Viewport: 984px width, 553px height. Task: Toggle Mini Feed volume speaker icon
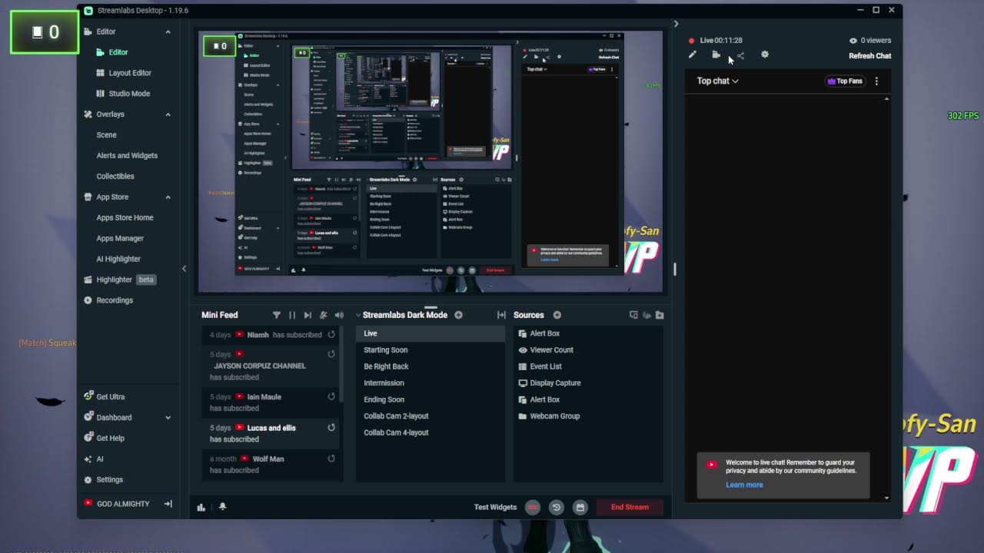339,315
